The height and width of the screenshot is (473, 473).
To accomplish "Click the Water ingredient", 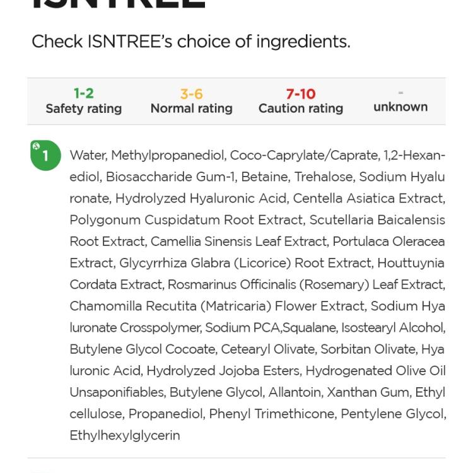I will point(88,156).
